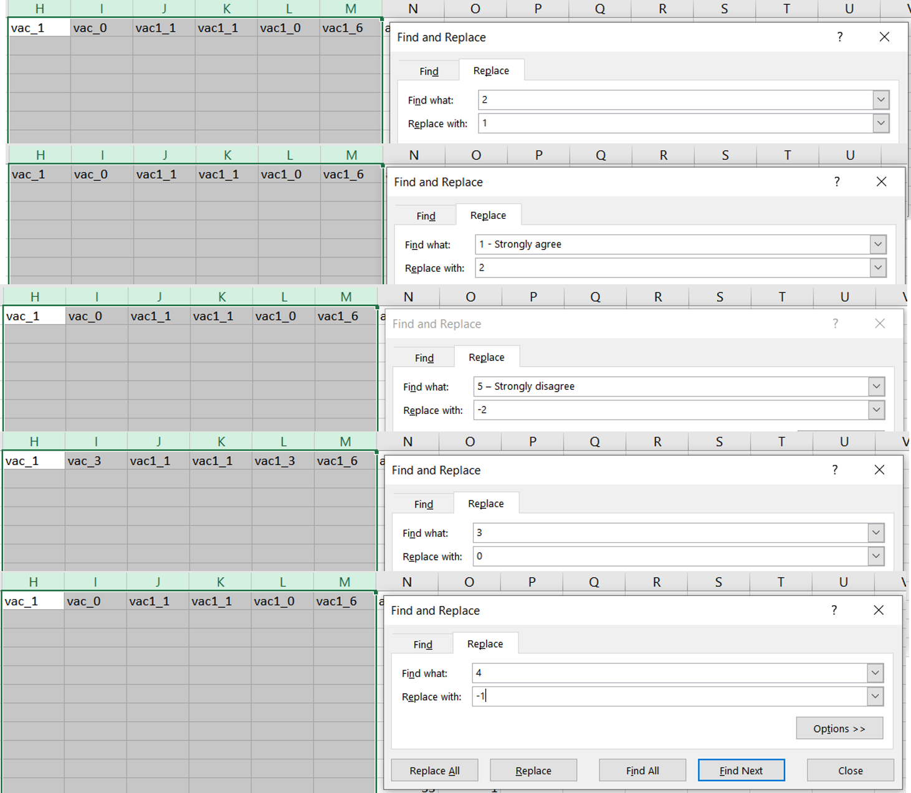Click the Close button in bottom dialog
Image resolution: width=911 pixels, height=793 pixels.
(x=851, y=770)
